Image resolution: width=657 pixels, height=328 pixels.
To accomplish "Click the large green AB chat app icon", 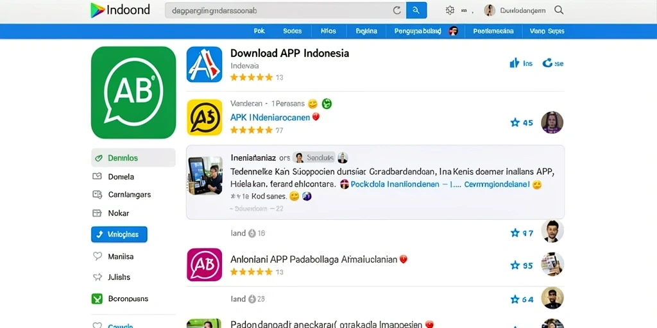I will coord(133,92).
